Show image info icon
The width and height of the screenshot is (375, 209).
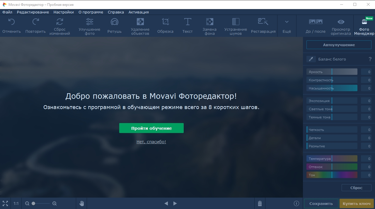click(296, 203)
